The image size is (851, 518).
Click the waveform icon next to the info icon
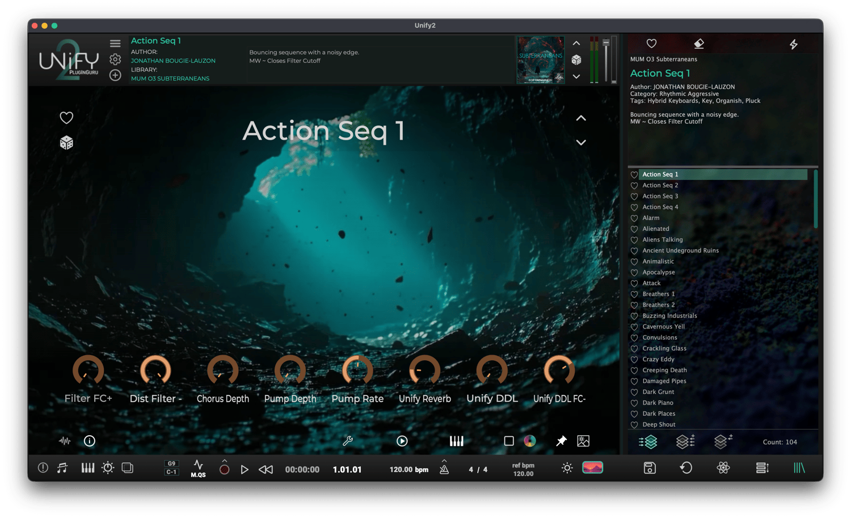(65, 441)
